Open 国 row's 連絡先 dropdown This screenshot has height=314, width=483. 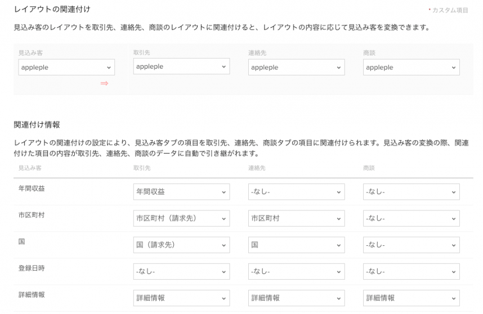(296, 245)
